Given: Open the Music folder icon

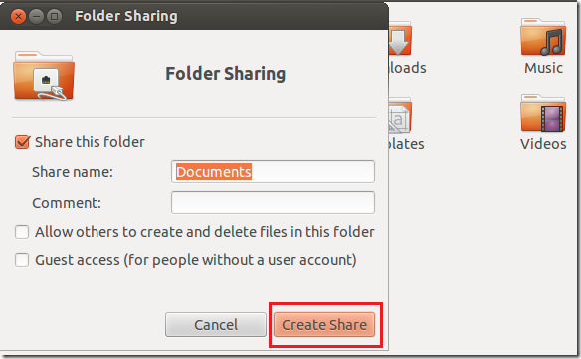Looking at the screenshot, I should click(543, 37).
